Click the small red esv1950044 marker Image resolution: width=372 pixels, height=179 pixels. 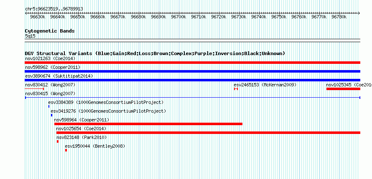coord(66,150)
